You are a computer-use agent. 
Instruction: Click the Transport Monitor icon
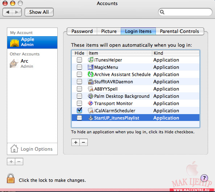(91, 104)
